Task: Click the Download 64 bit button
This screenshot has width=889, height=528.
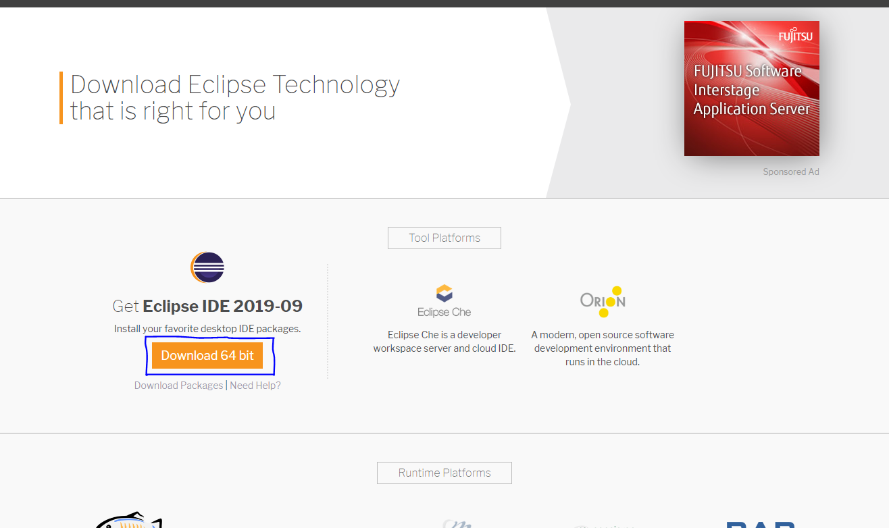Action: coord(207,355)
